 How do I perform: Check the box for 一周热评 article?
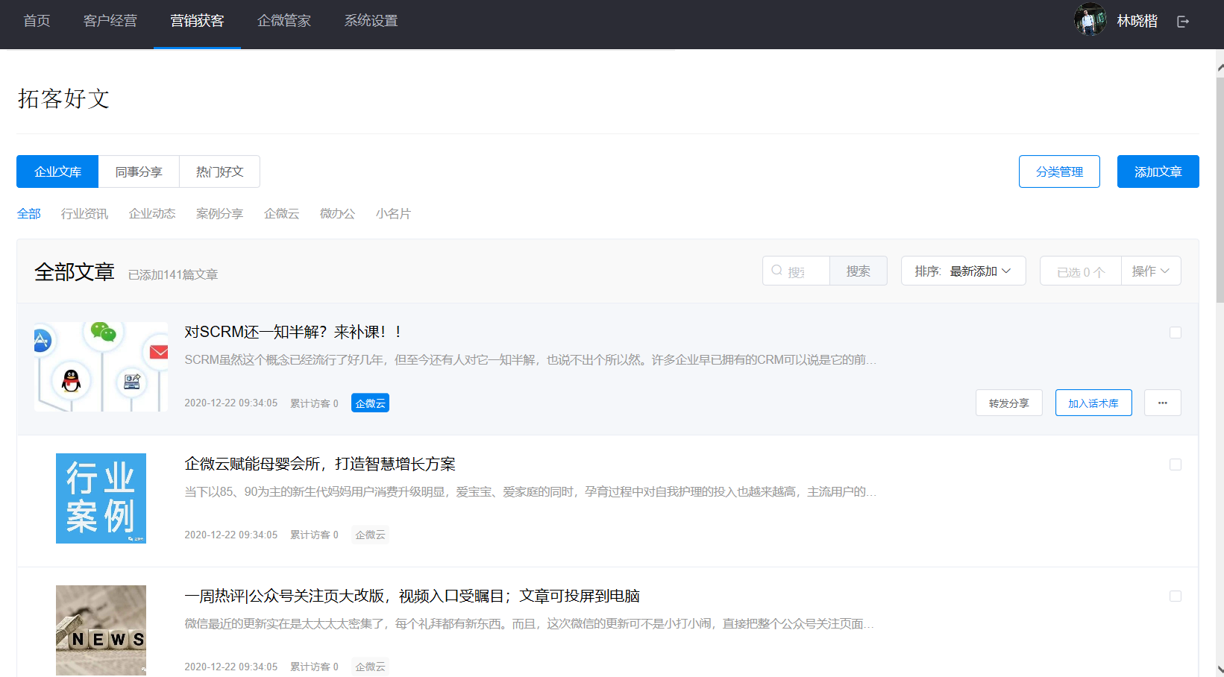click(1175, 596)
